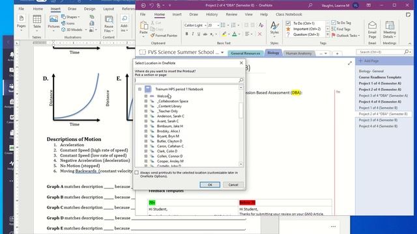Open the OneNote History tab
The height and width of the screenshot is (234, 417).
(212, 14)
